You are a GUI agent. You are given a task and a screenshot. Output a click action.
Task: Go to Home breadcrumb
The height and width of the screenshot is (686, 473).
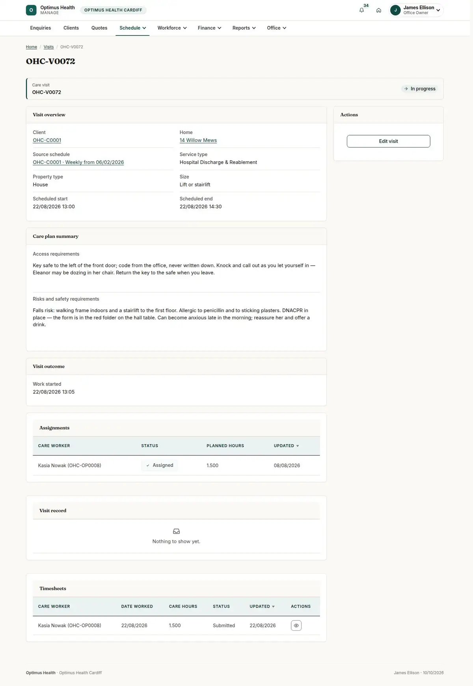(x=32, y=47)
